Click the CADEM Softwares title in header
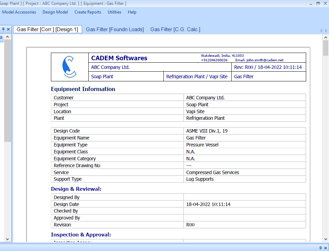329x251 pixels. pos(119,58)
